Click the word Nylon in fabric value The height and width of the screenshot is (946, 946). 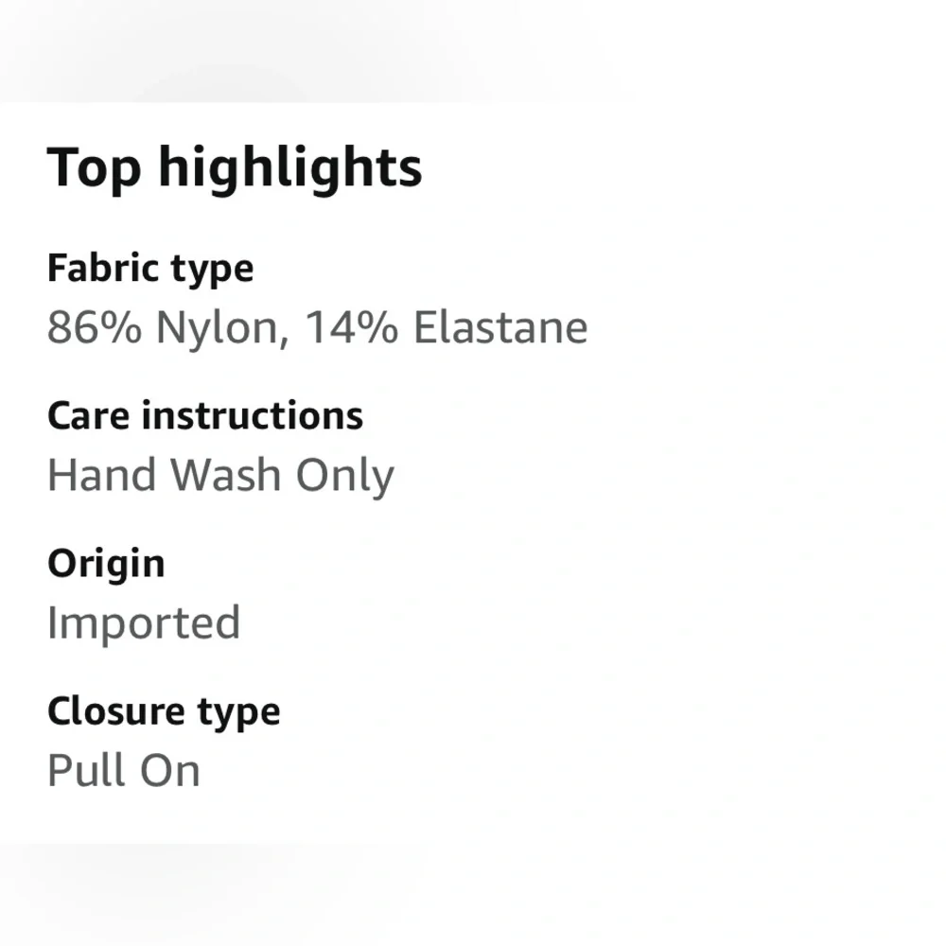(218, 329)
